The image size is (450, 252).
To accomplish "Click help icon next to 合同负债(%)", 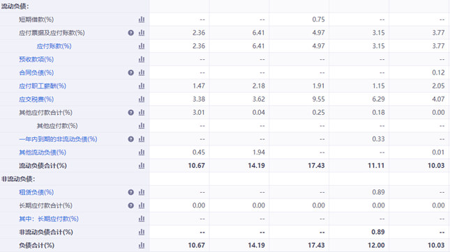I will pos(131,72).
